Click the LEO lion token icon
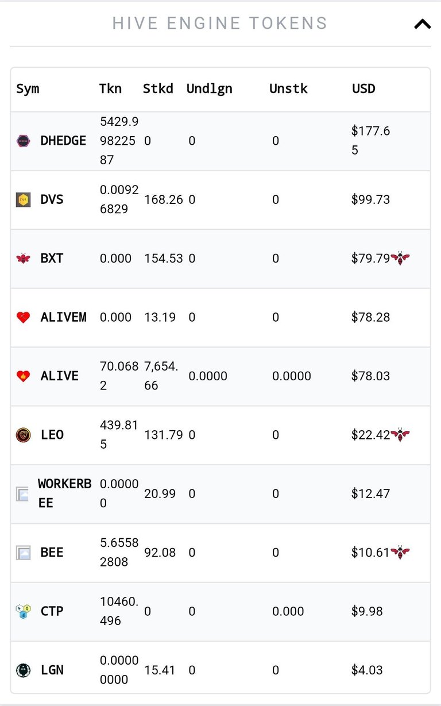The width and height of the screenshot is (441, 706). (x=23, y=435)
